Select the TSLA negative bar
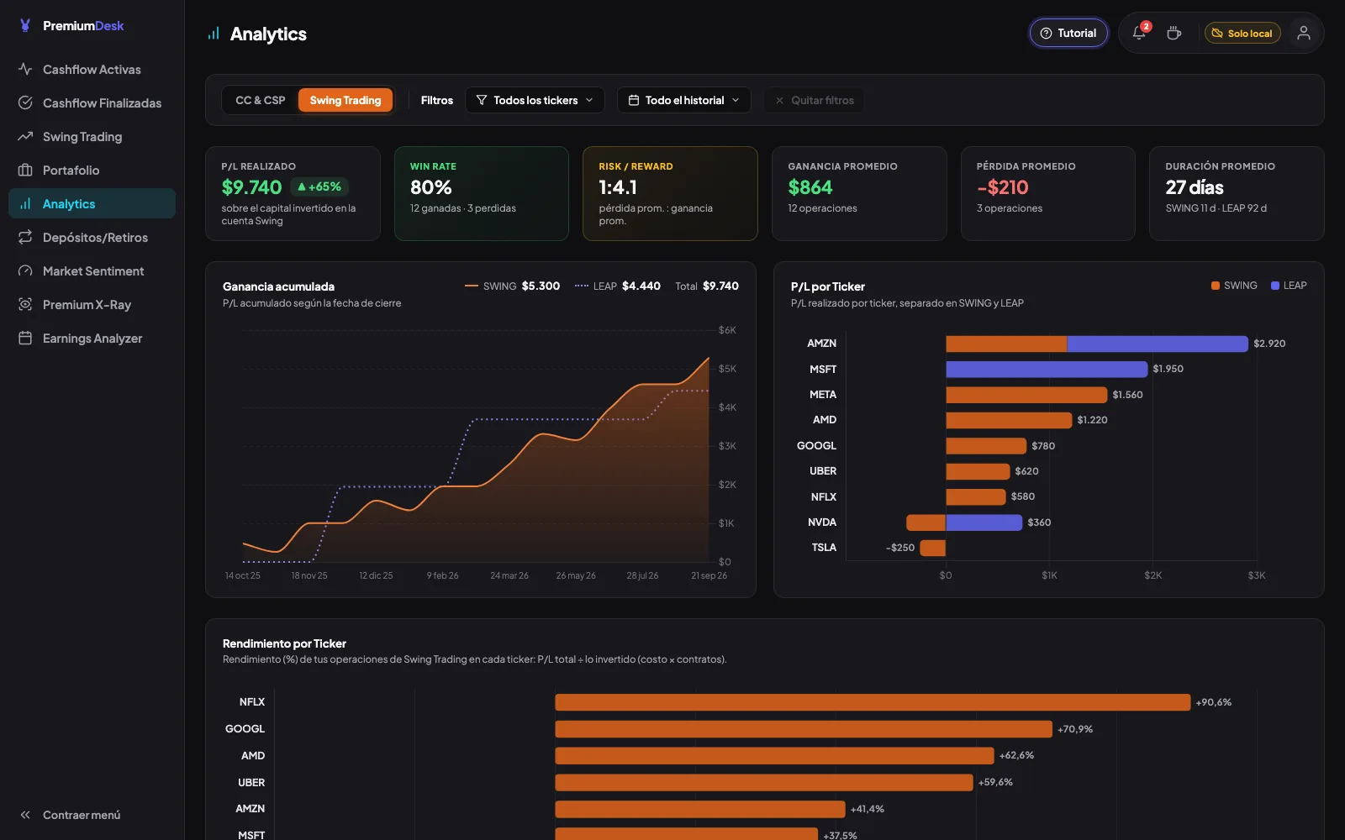 (x=933, y=548)
